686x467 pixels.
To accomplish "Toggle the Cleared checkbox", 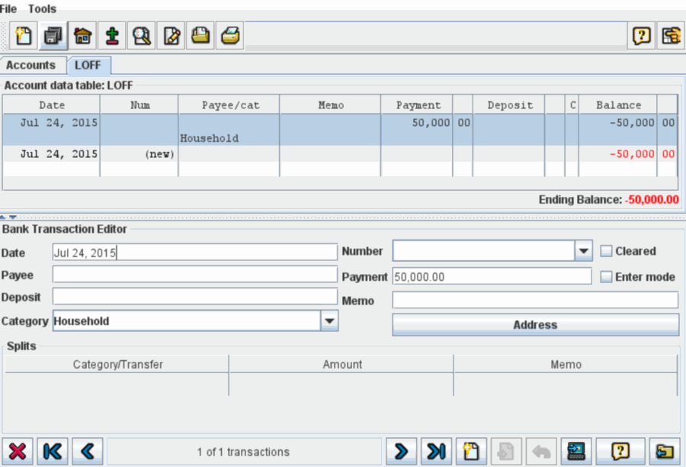I will 606,251.
